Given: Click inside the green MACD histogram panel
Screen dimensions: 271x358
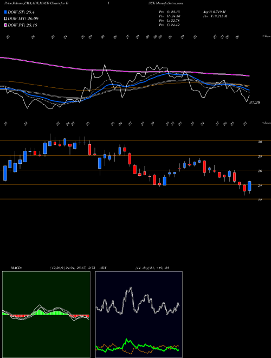Looking at the screenshot, I should click(x=46, y=315).
